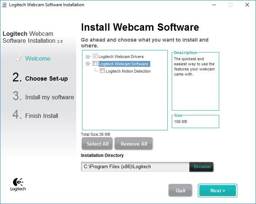This screenshot has height=204, width=256.
Task: Click the installation directory path field
Action: (135, 167)
